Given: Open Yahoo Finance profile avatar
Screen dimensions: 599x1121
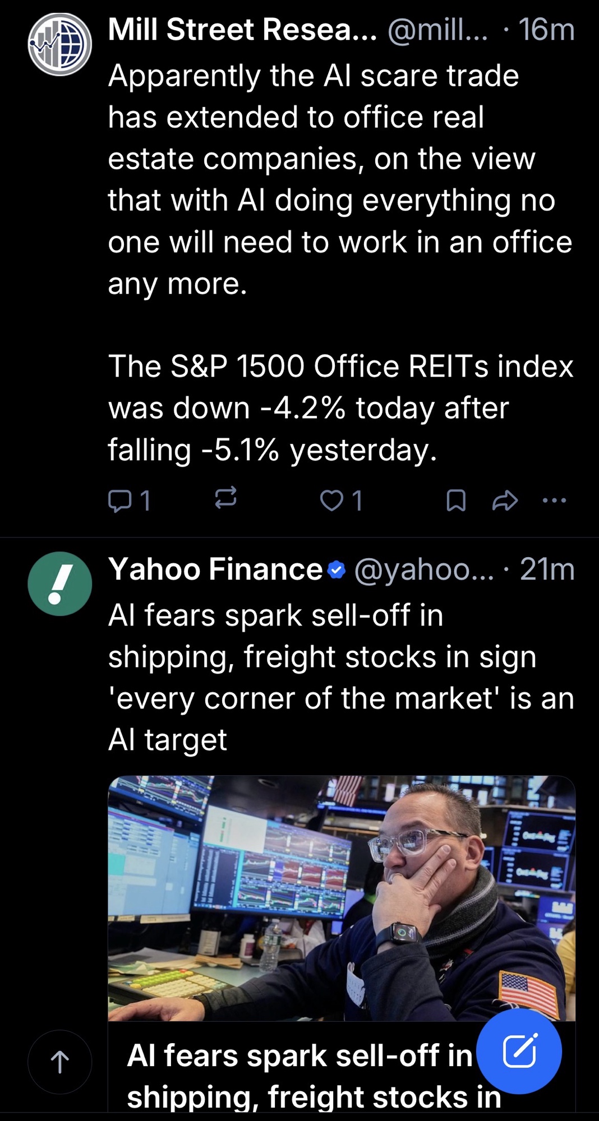Looking at the screenshot, I should [x=60, y=583].
